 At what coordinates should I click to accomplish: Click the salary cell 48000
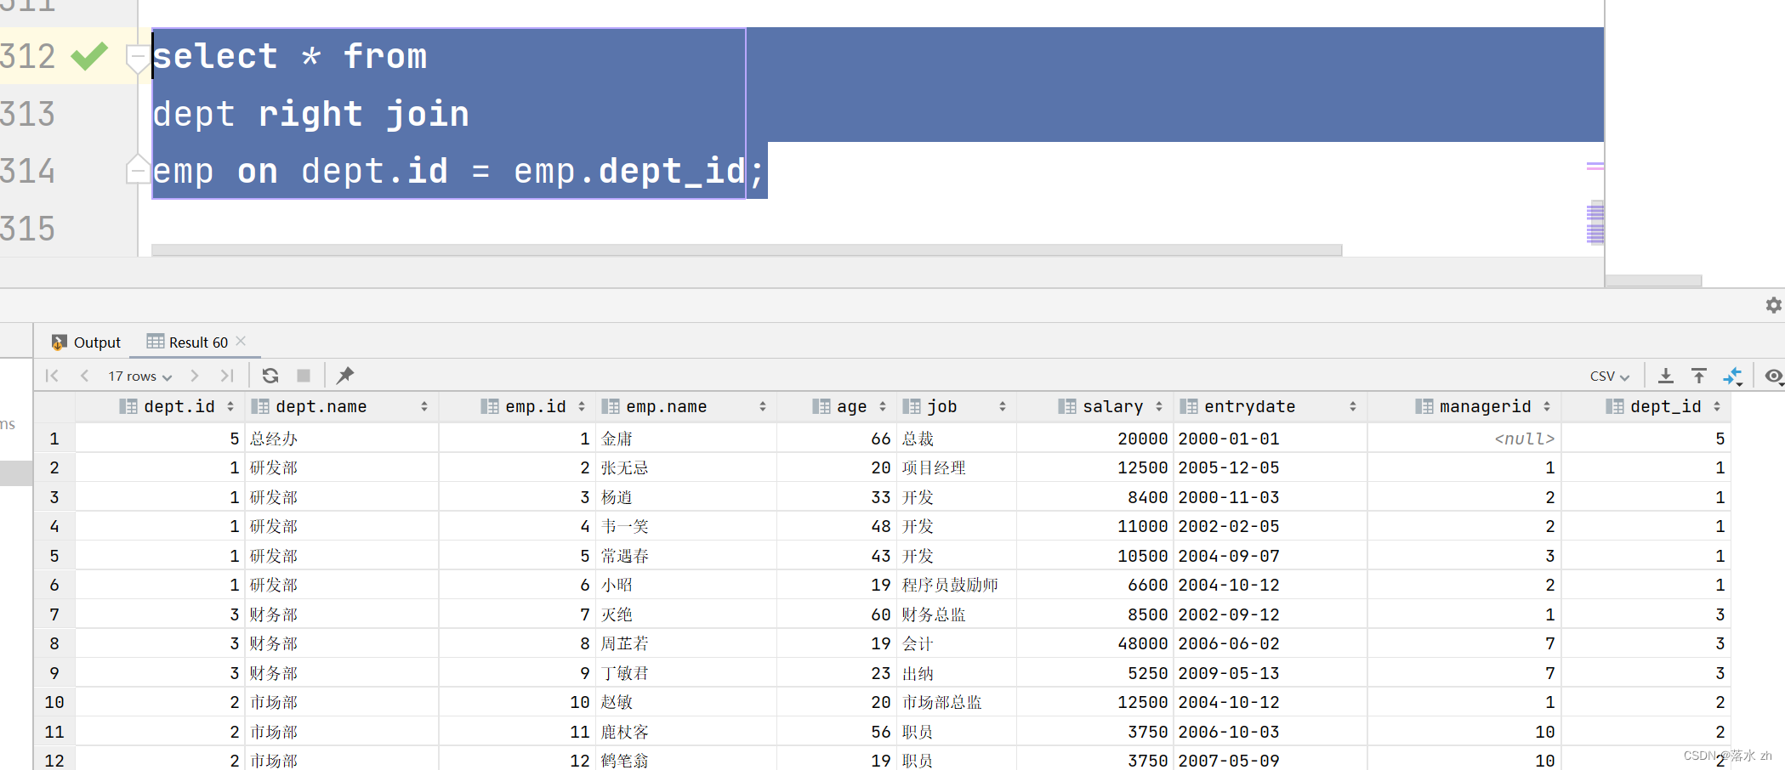(x=1094, y=643)
